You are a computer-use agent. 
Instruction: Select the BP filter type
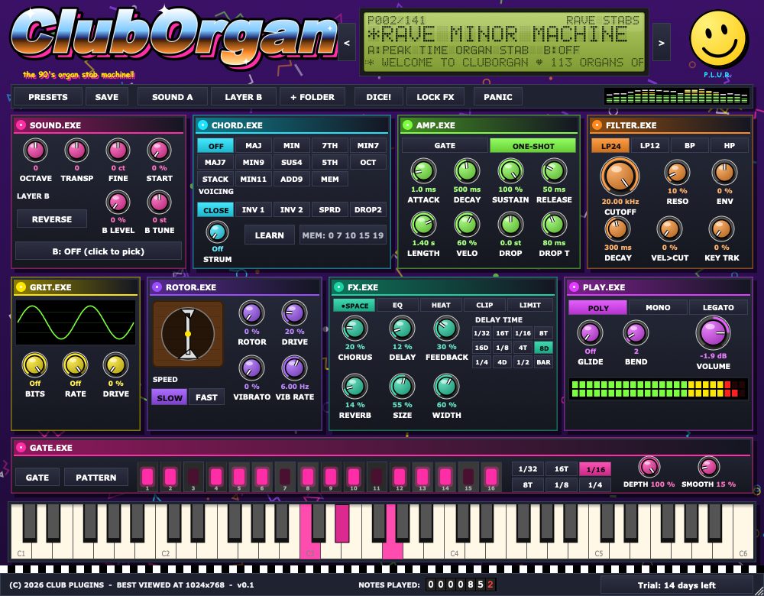coord(689,146)
